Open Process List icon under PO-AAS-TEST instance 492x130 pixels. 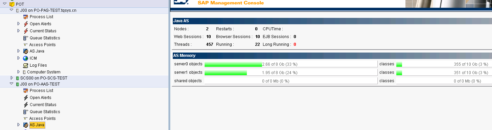point(26,91)
